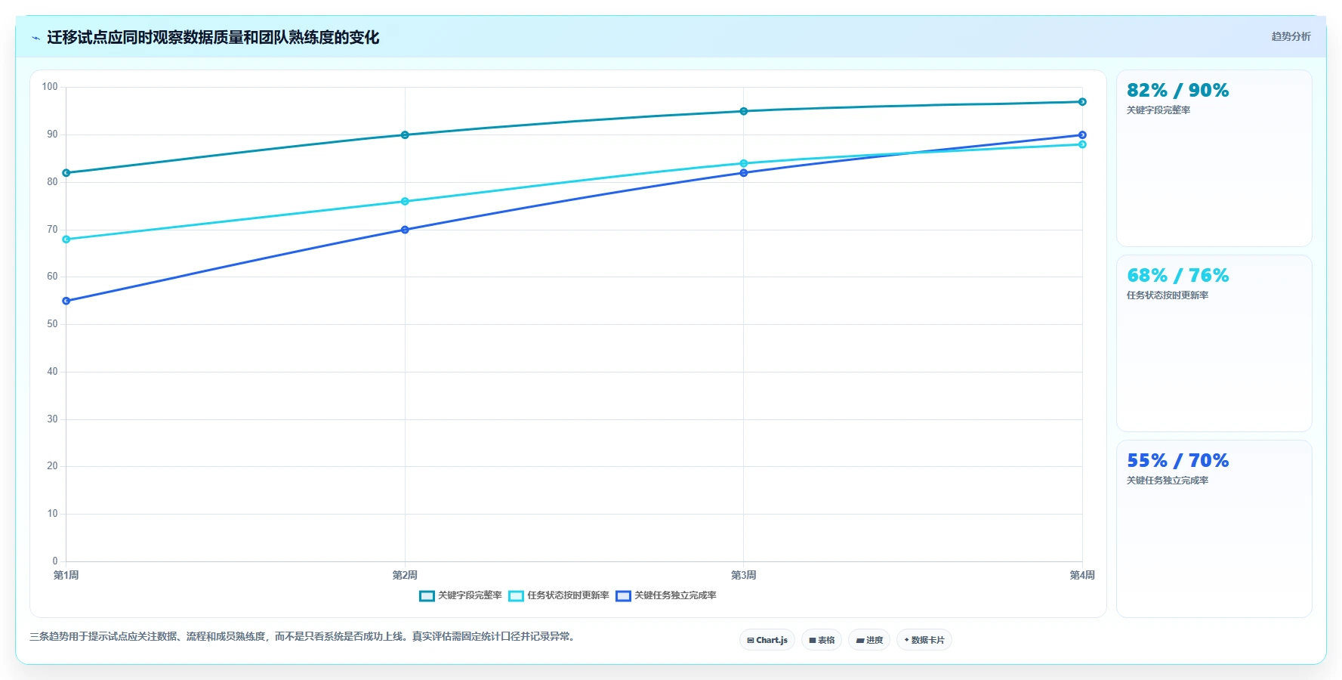
Task: Select the 关键字段完整率 point at 第4周 (97)
Action: click(x=1082, y=102)
